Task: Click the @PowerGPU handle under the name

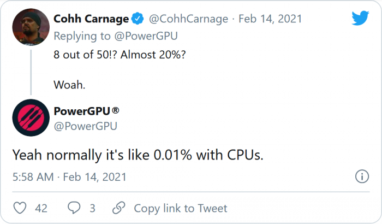Action: coord(86,126)
